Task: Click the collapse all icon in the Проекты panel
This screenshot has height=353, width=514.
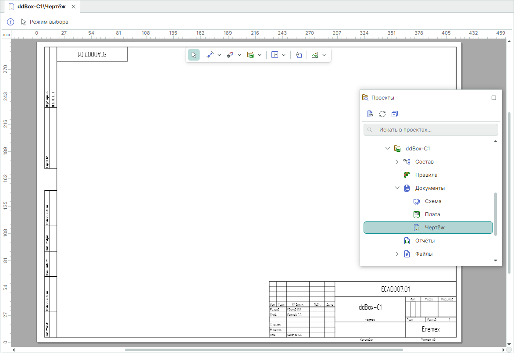Action: click(395, 114)
